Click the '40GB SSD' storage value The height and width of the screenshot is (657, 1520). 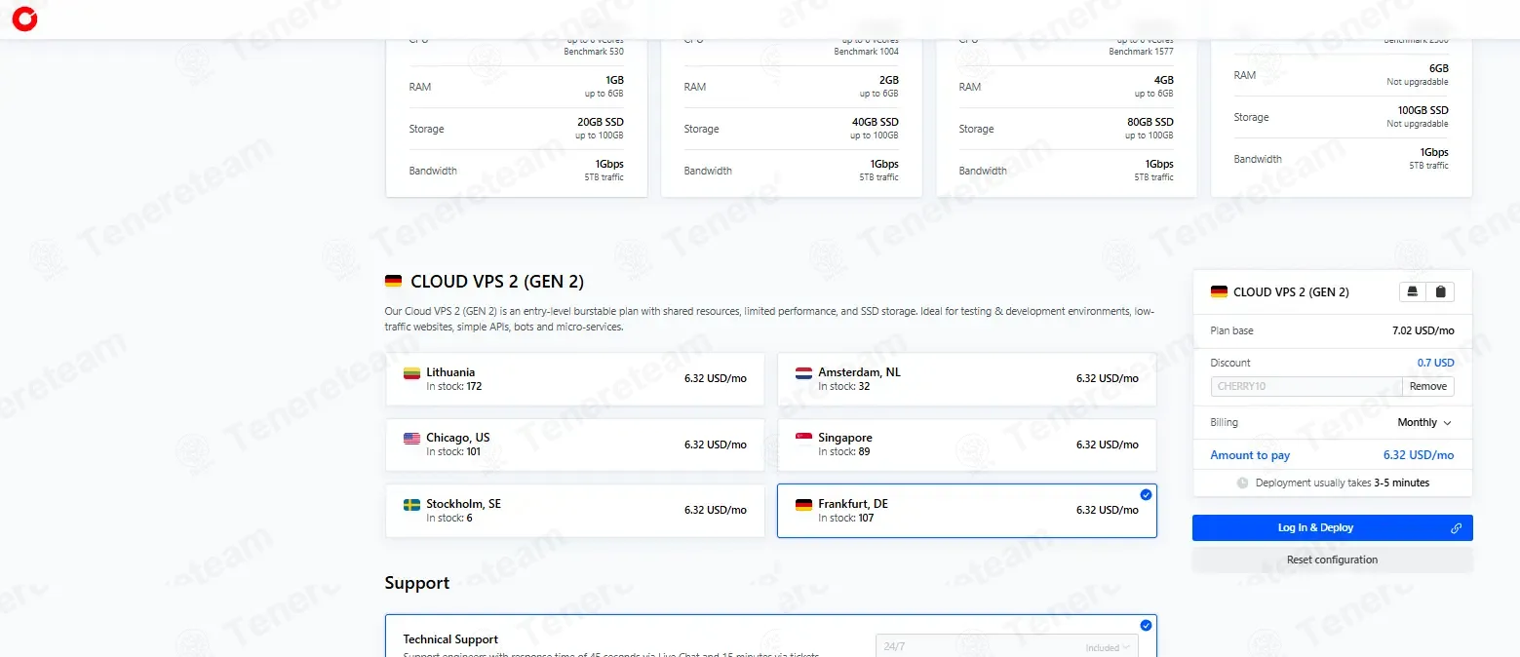pos(876,123)
